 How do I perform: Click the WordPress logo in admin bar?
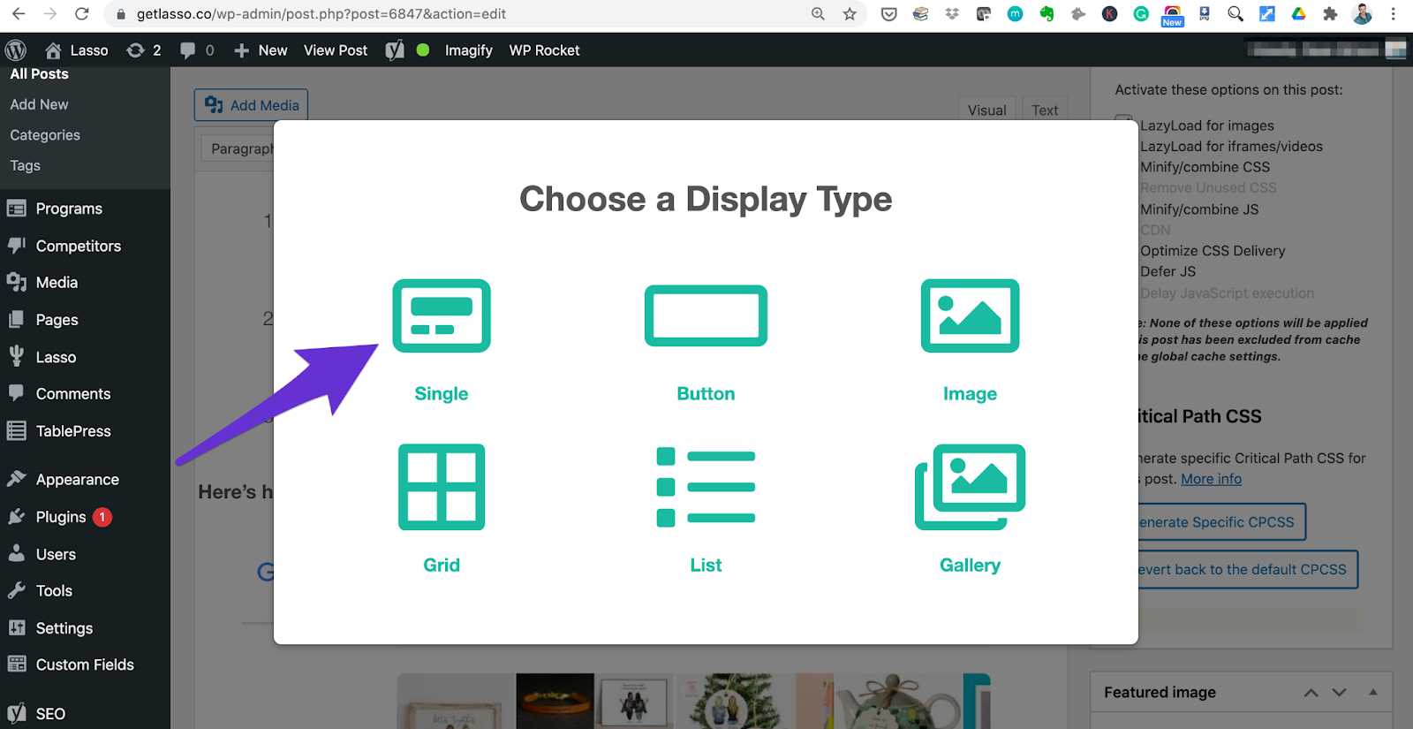click(x=16, y=50)
